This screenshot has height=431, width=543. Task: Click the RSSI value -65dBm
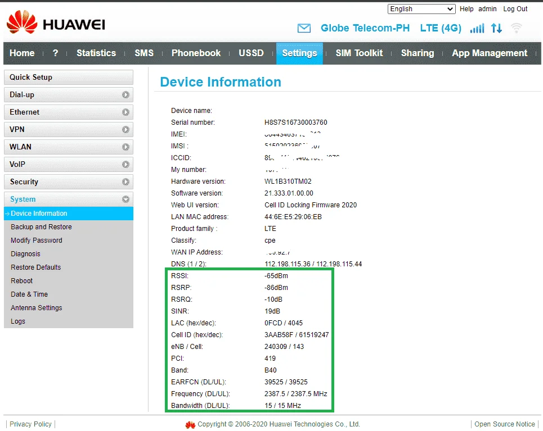[x=276, y=276]
